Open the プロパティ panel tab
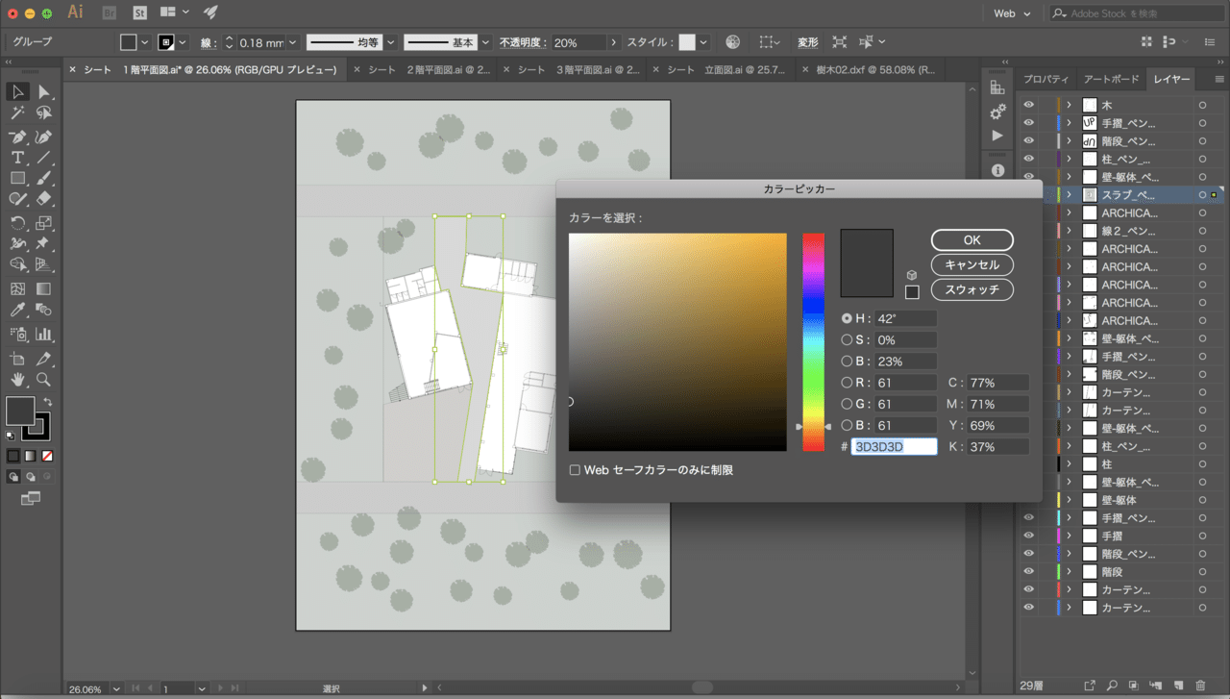 1046,79
